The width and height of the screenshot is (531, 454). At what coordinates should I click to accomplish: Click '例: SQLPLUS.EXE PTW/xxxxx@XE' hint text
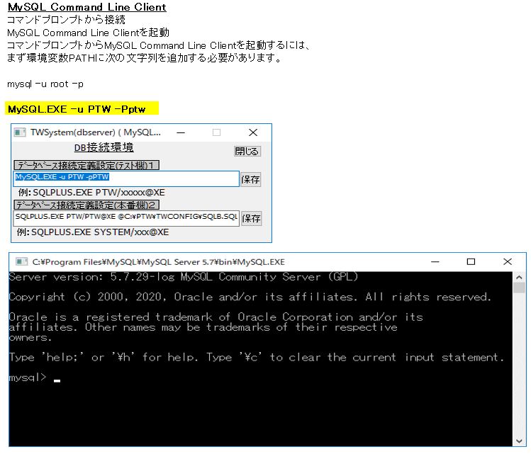91,193
